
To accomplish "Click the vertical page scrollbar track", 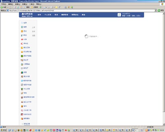I will coord(164,69).
